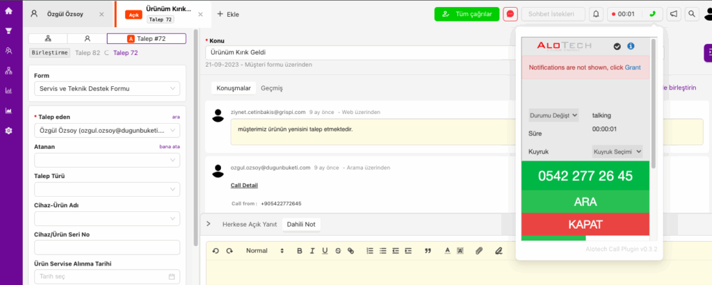Select the person tab icon above the form
The height and width of the screenshot is (285, 712).
[87, 38]
